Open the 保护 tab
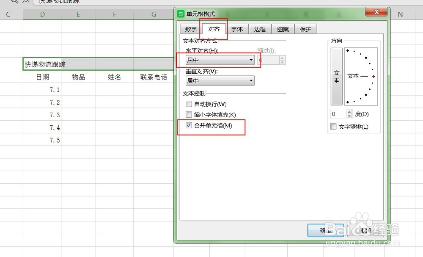Viewport: 423px width, 257px height. click(305, 29)
